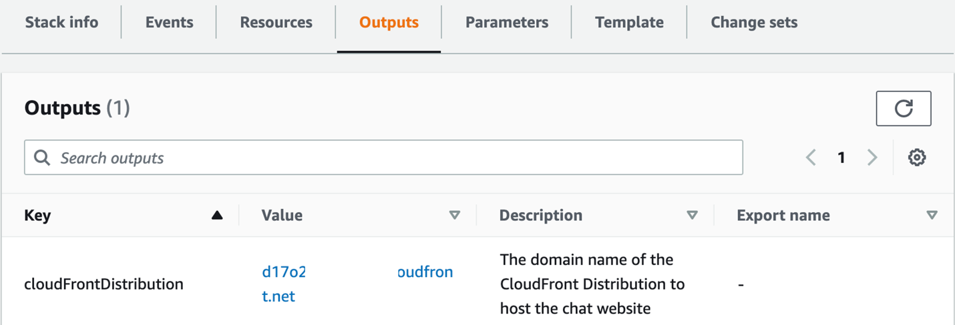Go to previous page of outputs
This screenshot has height=325, width=955.
coord(811,157)
